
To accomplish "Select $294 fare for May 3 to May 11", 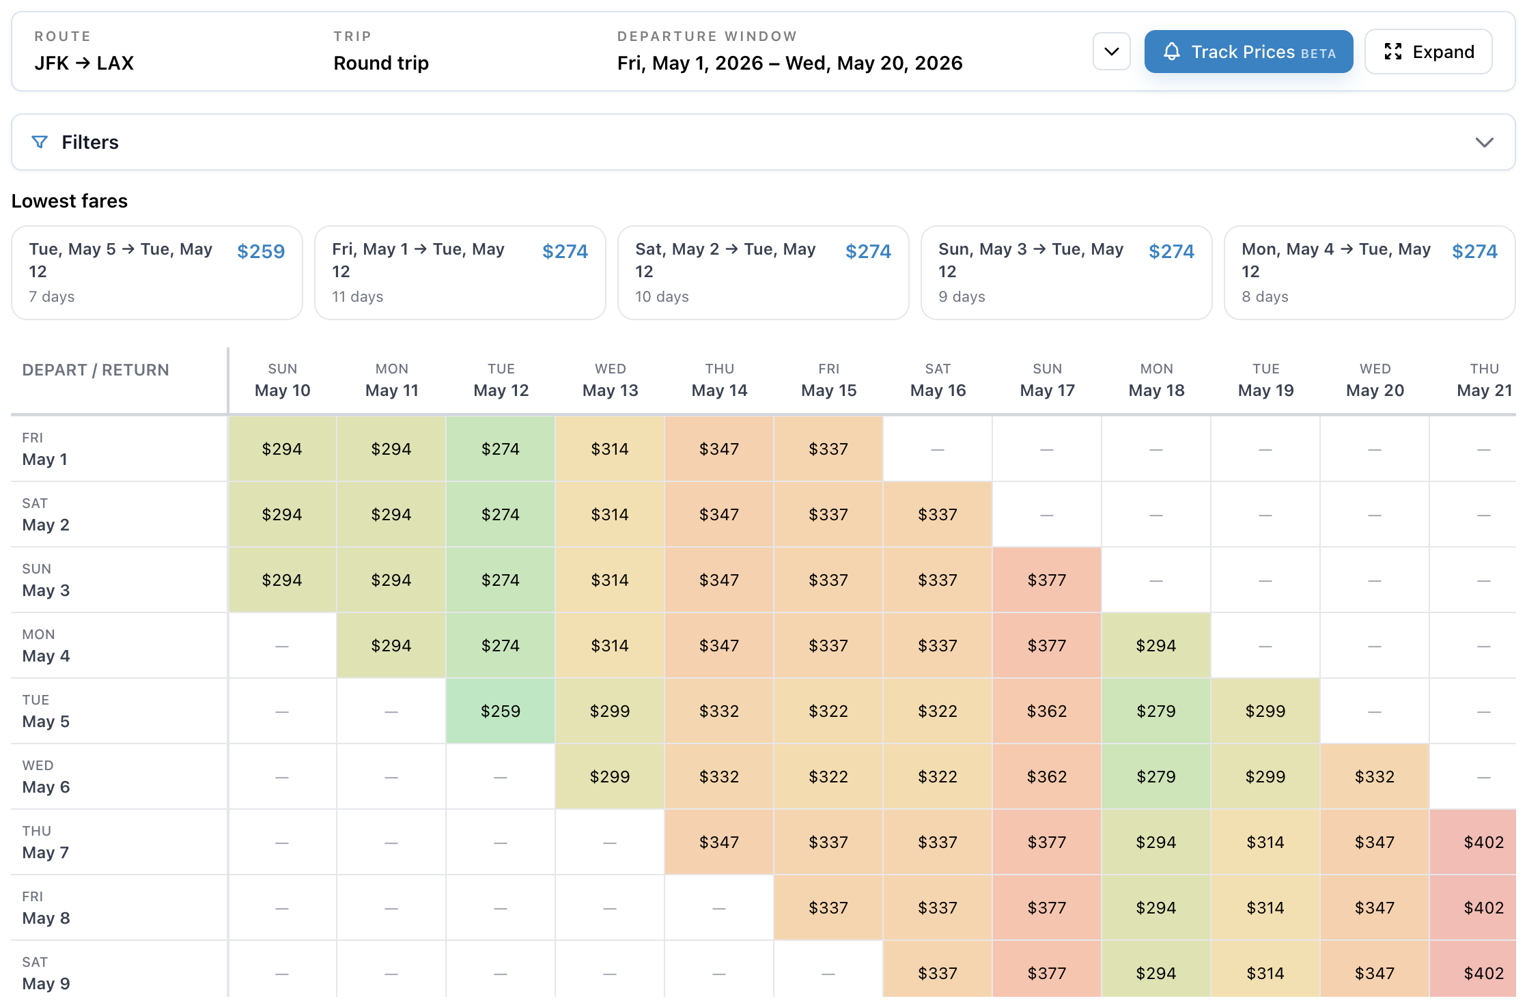I will click(391, 580).
